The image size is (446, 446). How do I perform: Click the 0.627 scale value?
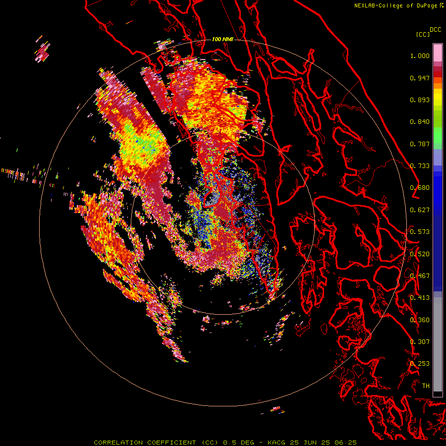[x=420, y=210]
